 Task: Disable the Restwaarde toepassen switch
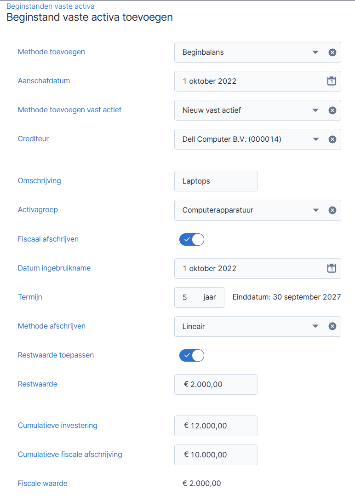(x=192, y=355)
